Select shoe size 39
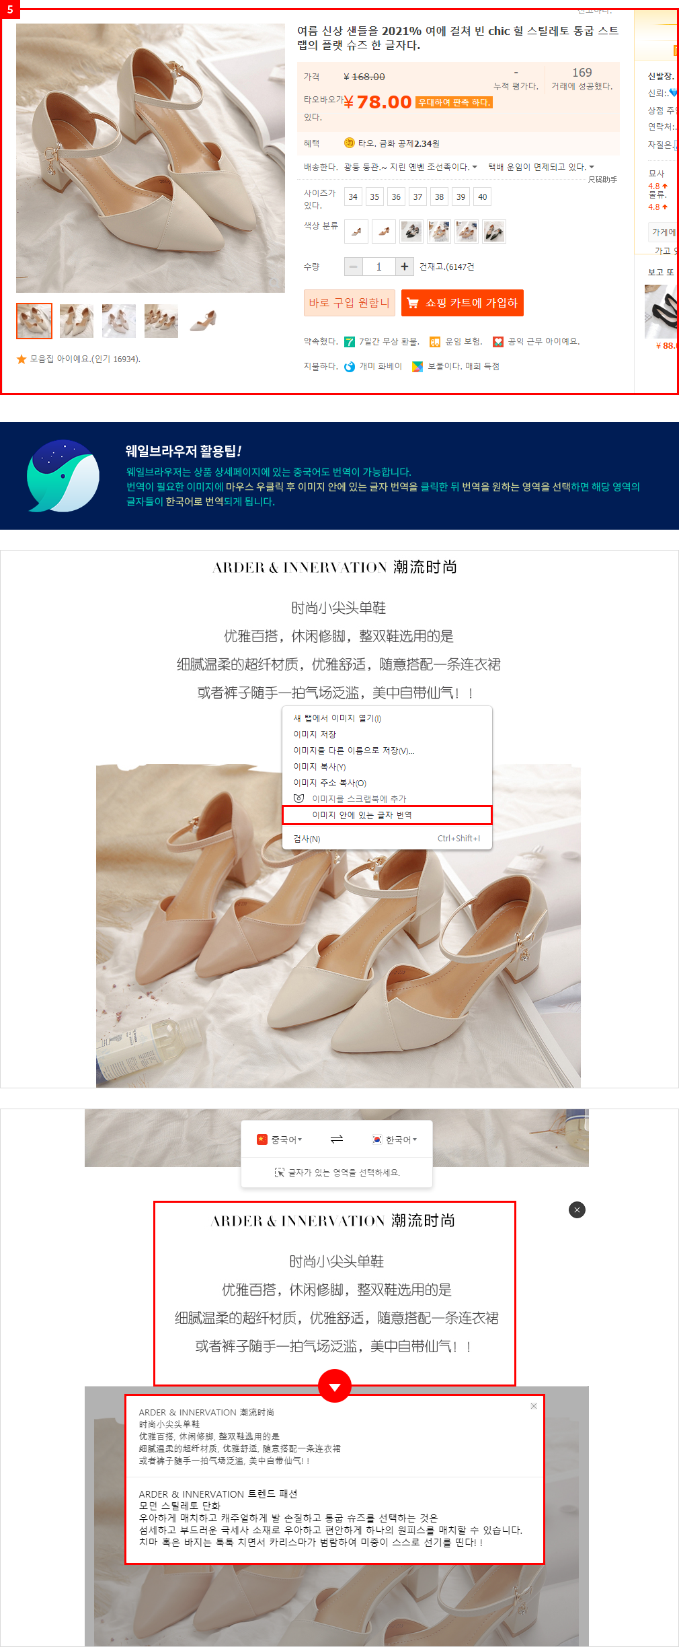The height and width of the screenshot is (1647, 679). click(461, 197)
